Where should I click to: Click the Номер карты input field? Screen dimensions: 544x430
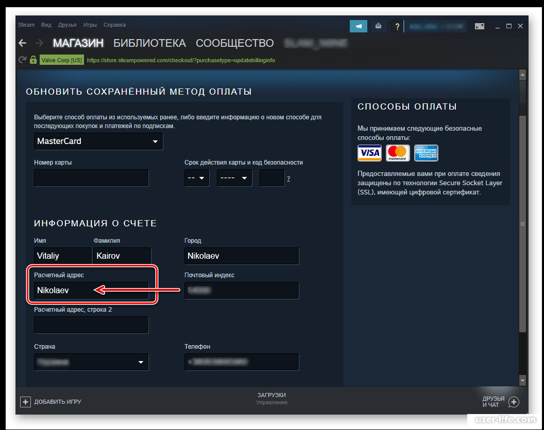pyautogui.click(x=91, y=178)
